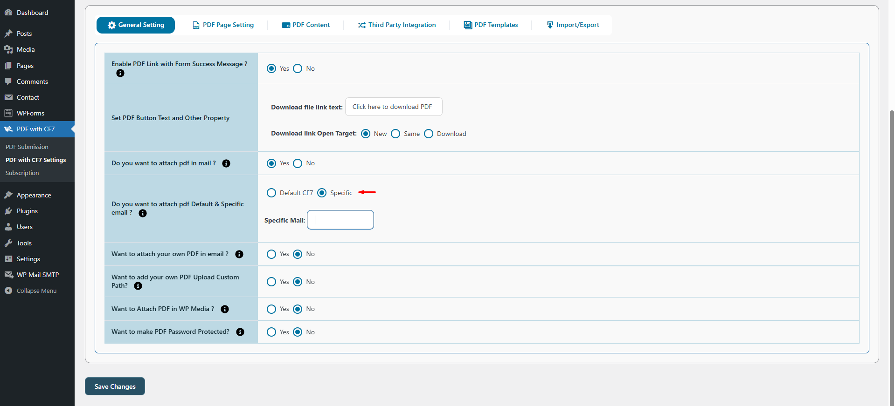Select Yes for Attach PDF in WP Media
This screenshot has width=895, height=406.
click(x=271, y=309)
